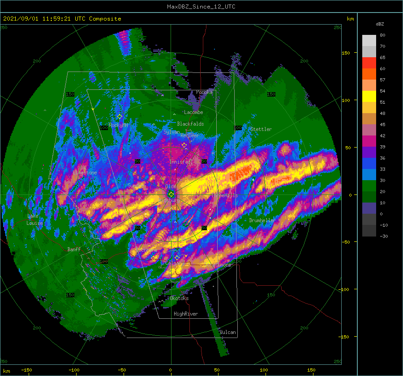Screen dimensions: 403x376
Task: Click the 80 value on the dBZ scale
Action: (x=382, y=35)
